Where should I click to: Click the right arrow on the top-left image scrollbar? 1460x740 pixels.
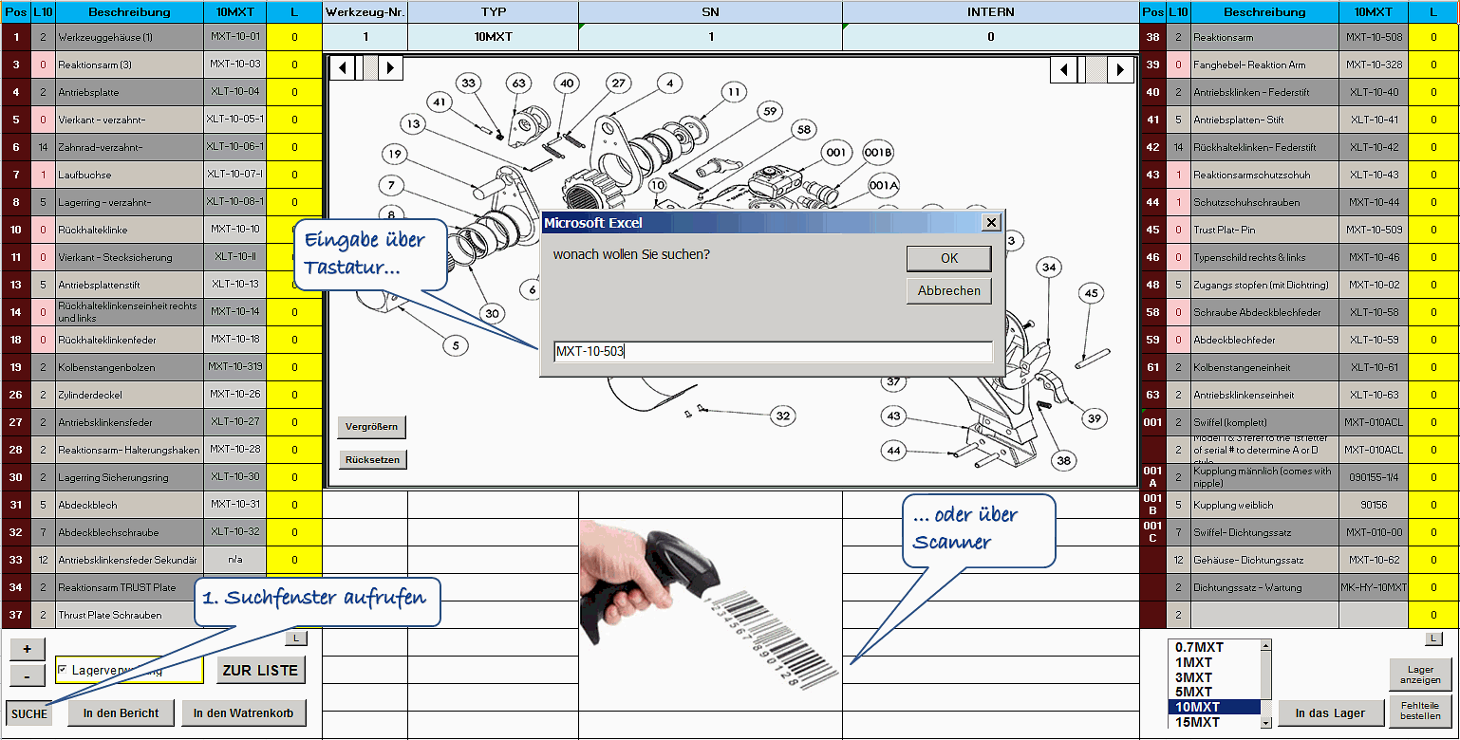[390, 68]
